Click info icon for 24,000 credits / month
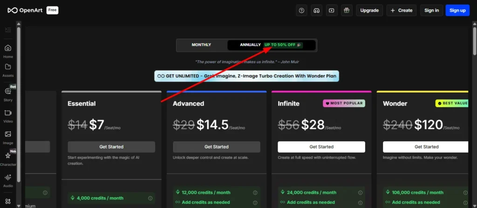 (361, 193)
